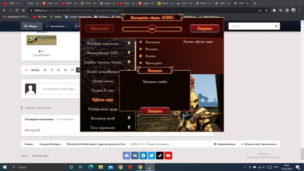Open VK social link in footer
The height and width of the screenshot is (171, 304).
coord(135,155)
